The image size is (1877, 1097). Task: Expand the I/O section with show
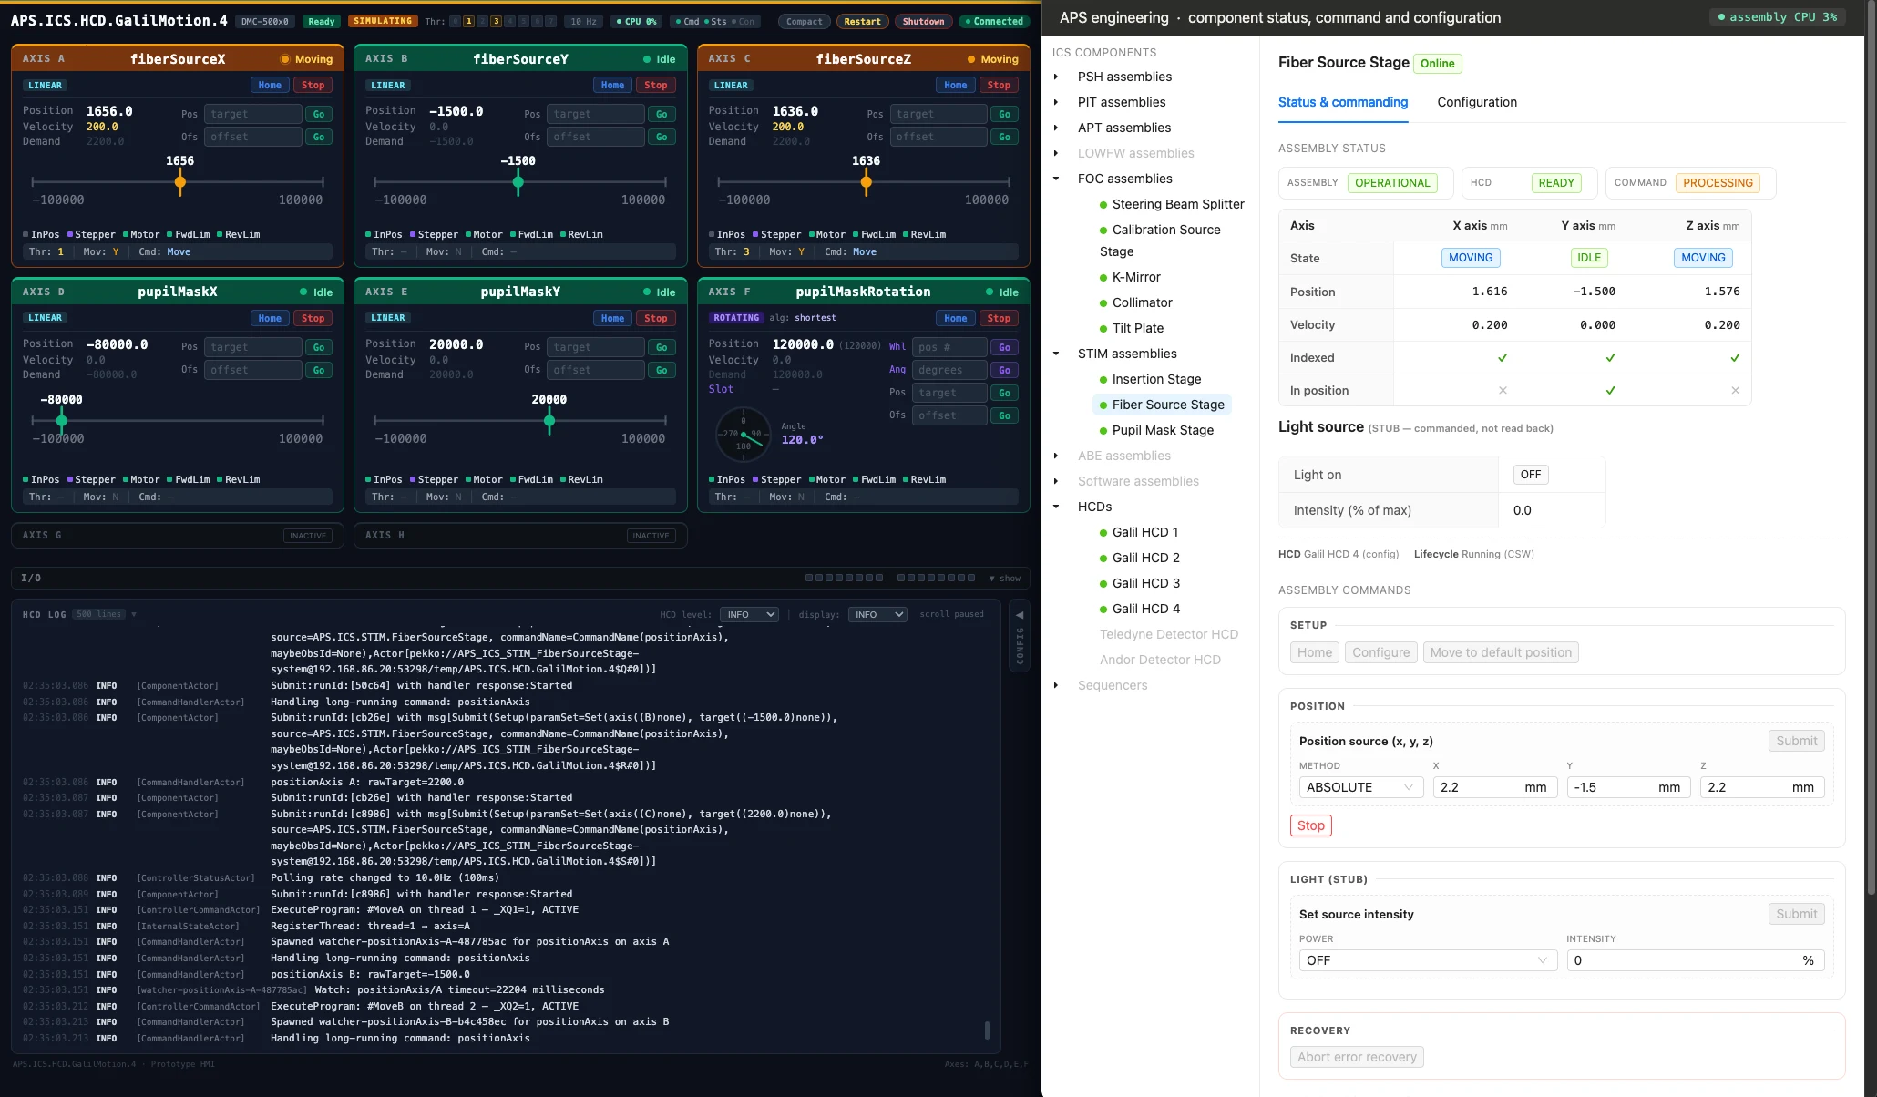[1005, 579]
